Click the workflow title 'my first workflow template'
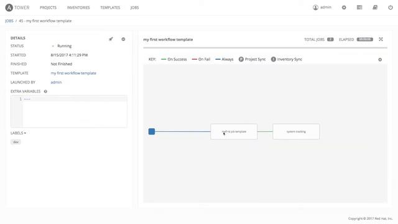398x224 pixels. pyautogui.click(x=168, y=40)
